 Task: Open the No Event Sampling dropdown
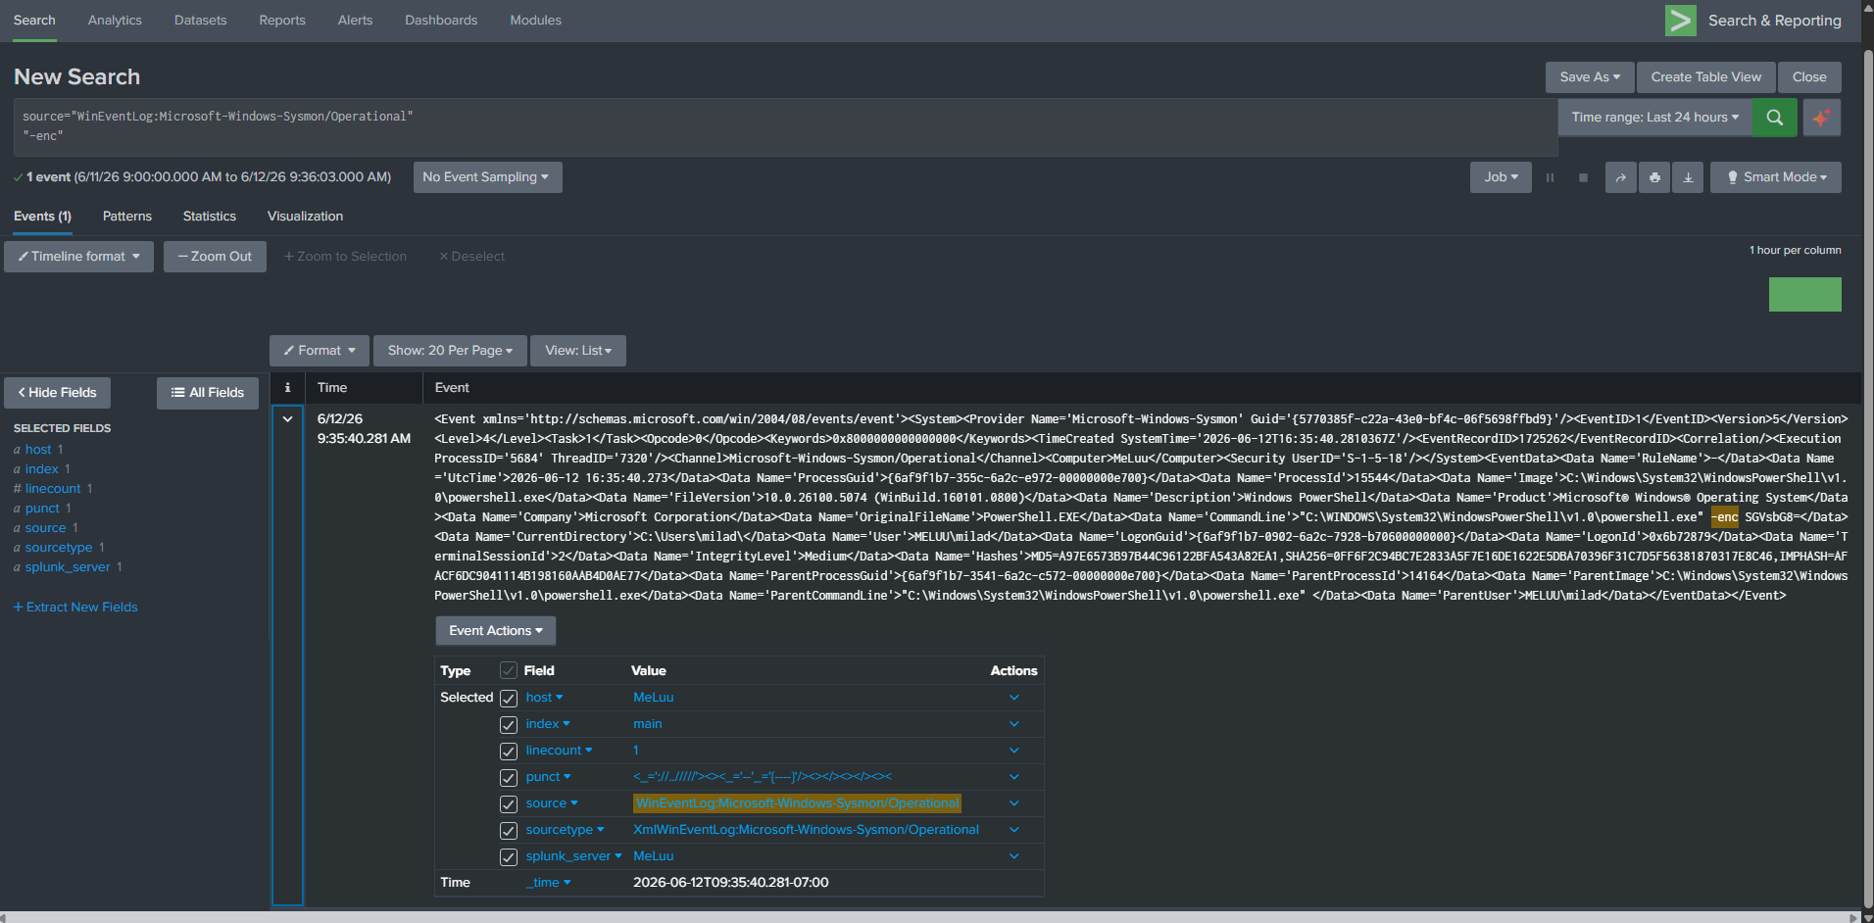coord(487,177)
